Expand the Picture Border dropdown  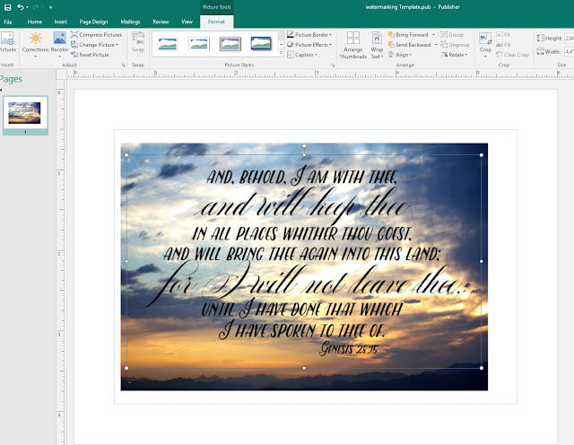(x=309, y=34)
